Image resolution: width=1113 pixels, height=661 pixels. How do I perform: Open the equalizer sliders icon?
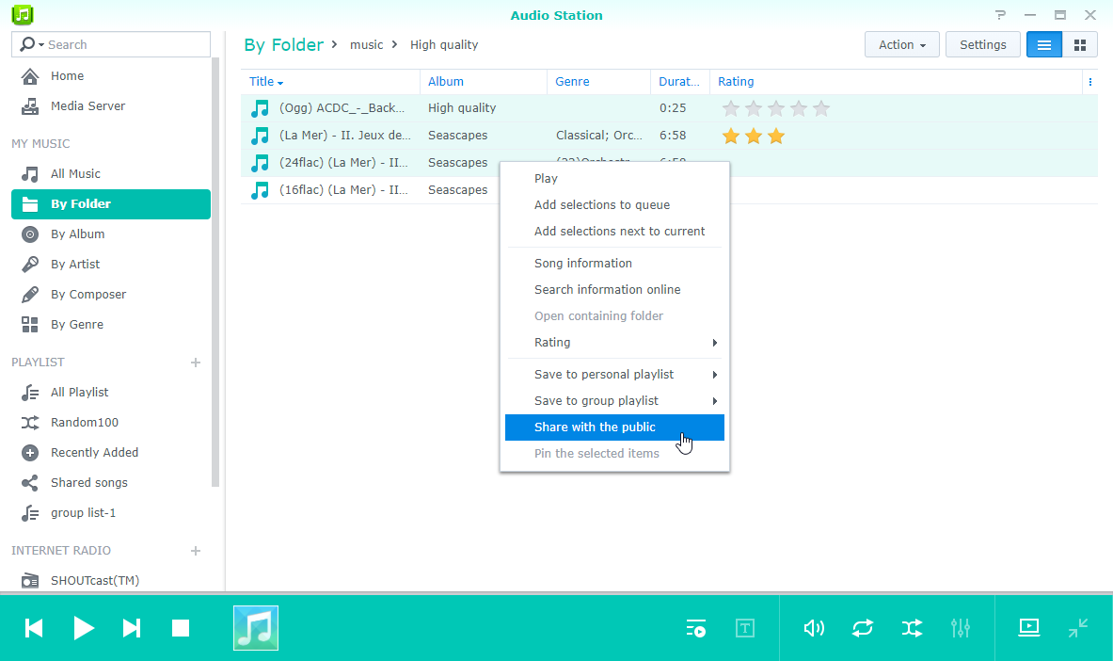click(x=961, y=628)
